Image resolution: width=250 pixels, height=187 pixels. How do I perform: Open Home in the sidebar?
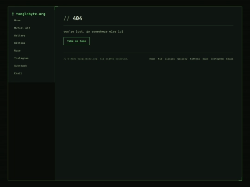tap(17, 20)
